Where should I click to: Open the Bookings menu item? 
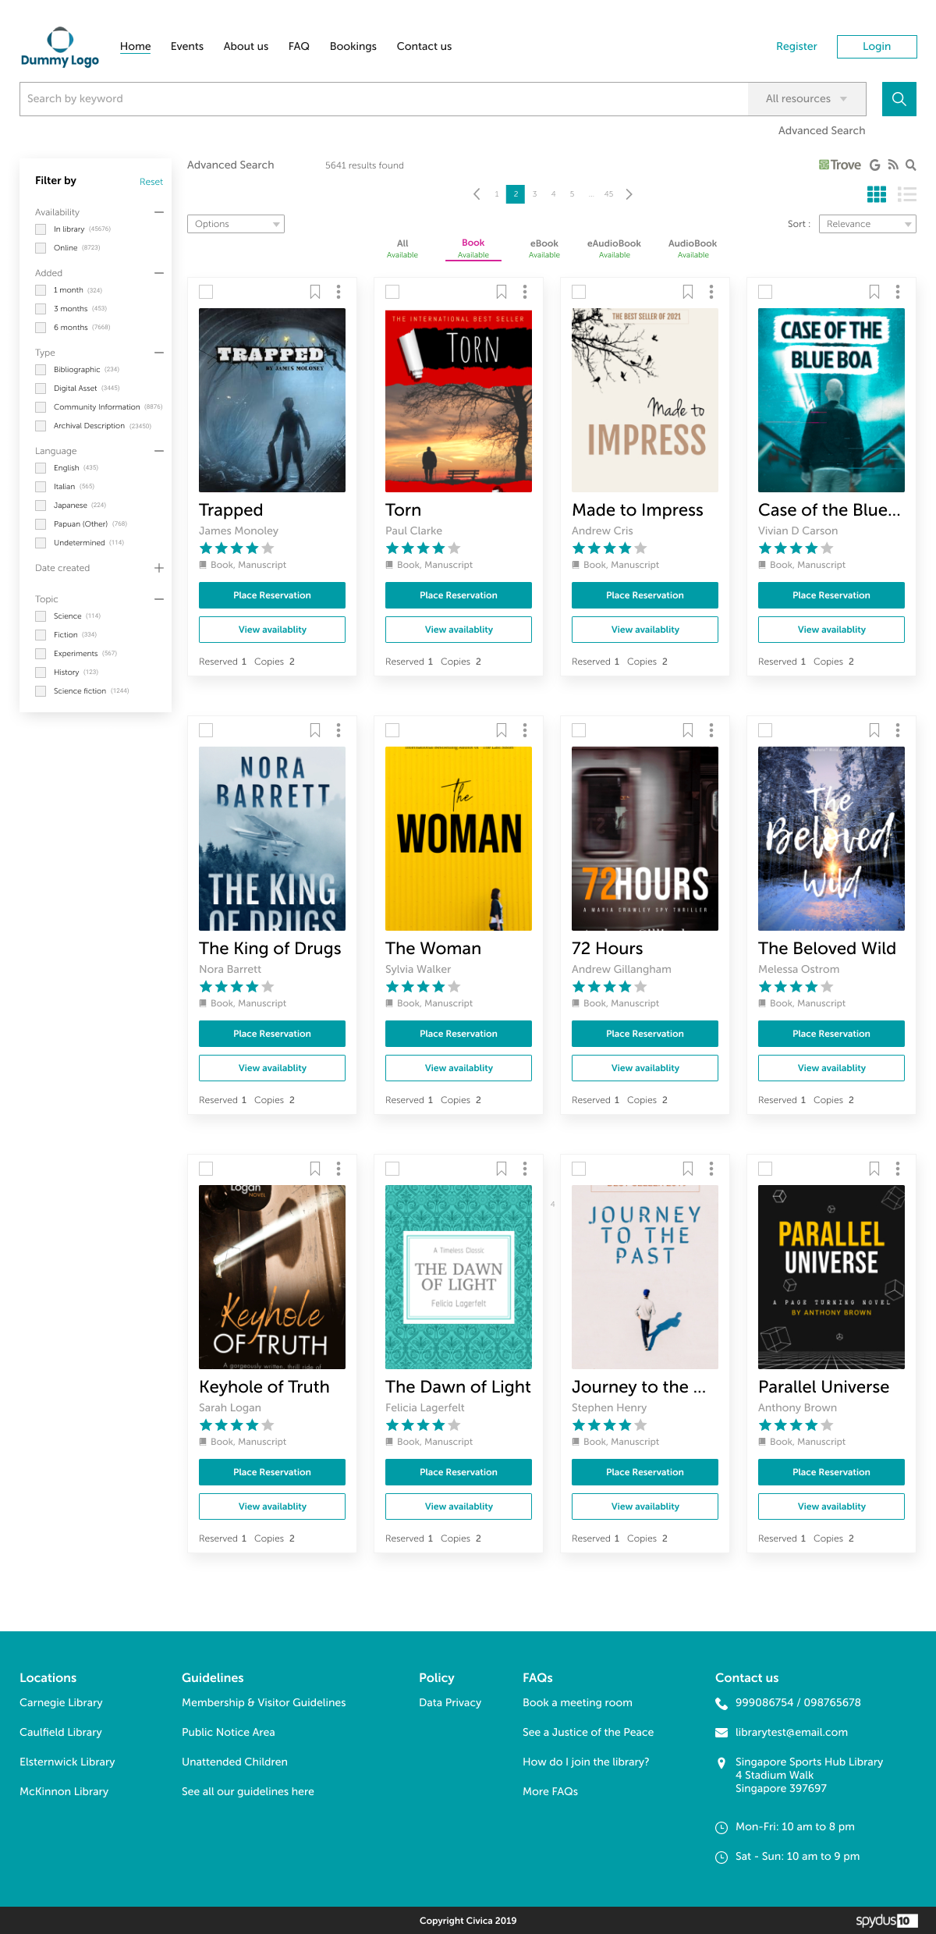[x=353, y=46]
